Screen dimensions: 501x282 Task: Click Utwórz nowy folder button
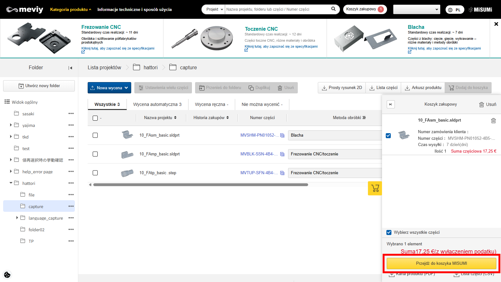coord(39,86)
